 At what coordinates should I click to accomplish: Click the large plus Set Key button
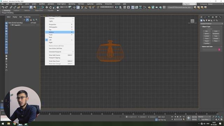click(x=189, y=118)
